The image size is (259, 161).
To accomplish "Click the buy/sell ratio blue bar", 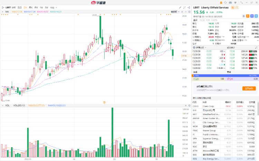I will click(226, 76).
